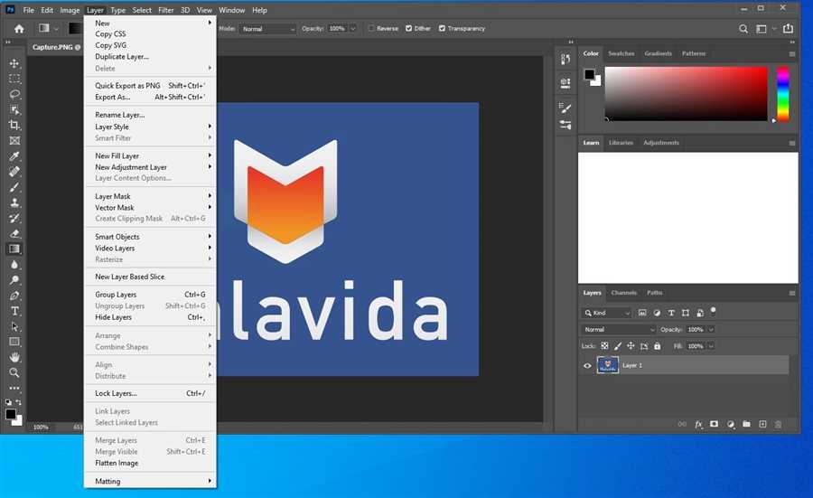
Task: Toggle lock image pixels brush icon
Action: [618, 345]
